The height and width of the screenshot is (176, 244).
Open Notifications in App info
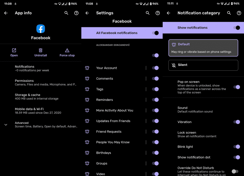(x=41, y=68)
